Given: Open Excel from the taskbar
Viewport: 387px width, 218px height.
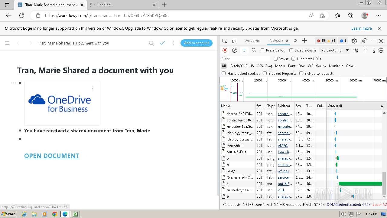Looking at the screenshot, I should point(75,214).
